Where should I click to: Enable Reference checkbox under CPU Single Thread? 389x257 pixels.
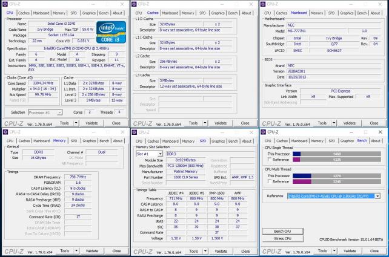click(270, 160)
